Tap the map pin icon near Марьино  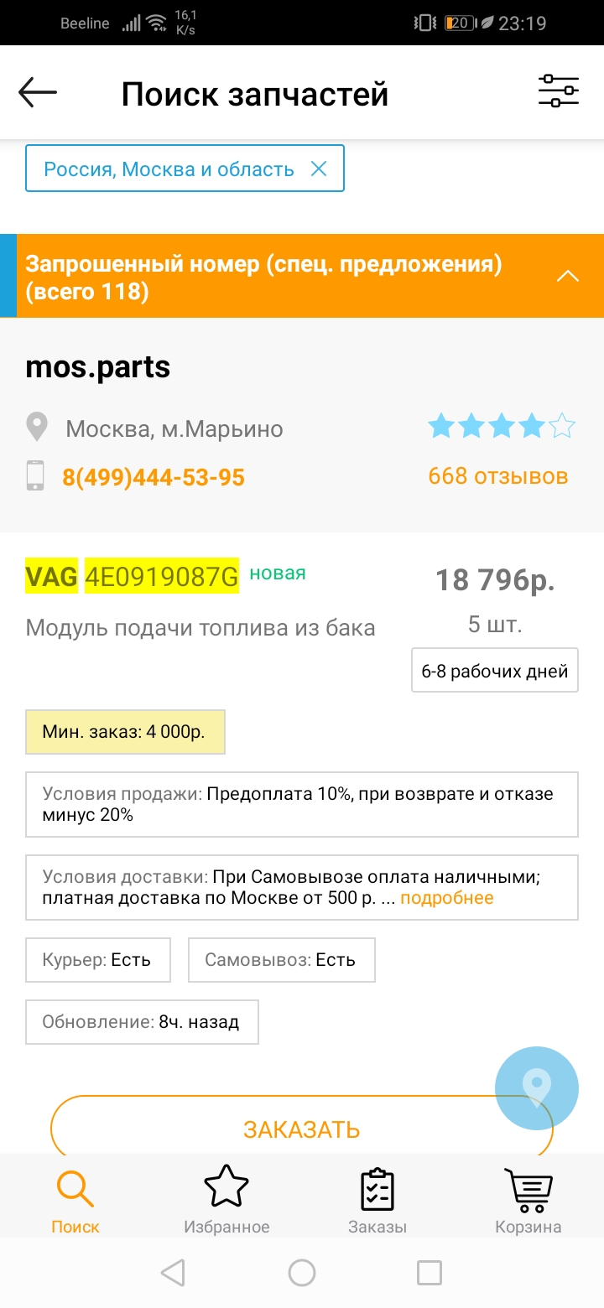pos(36,428)
